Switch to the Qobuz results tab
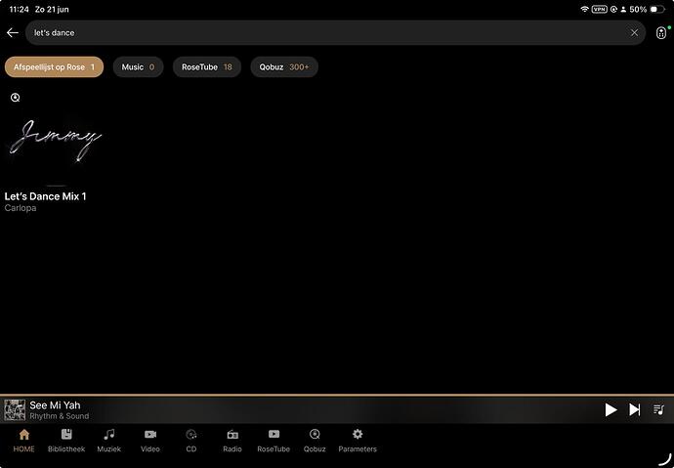This screenshot has width=674, height=468. 284,67
